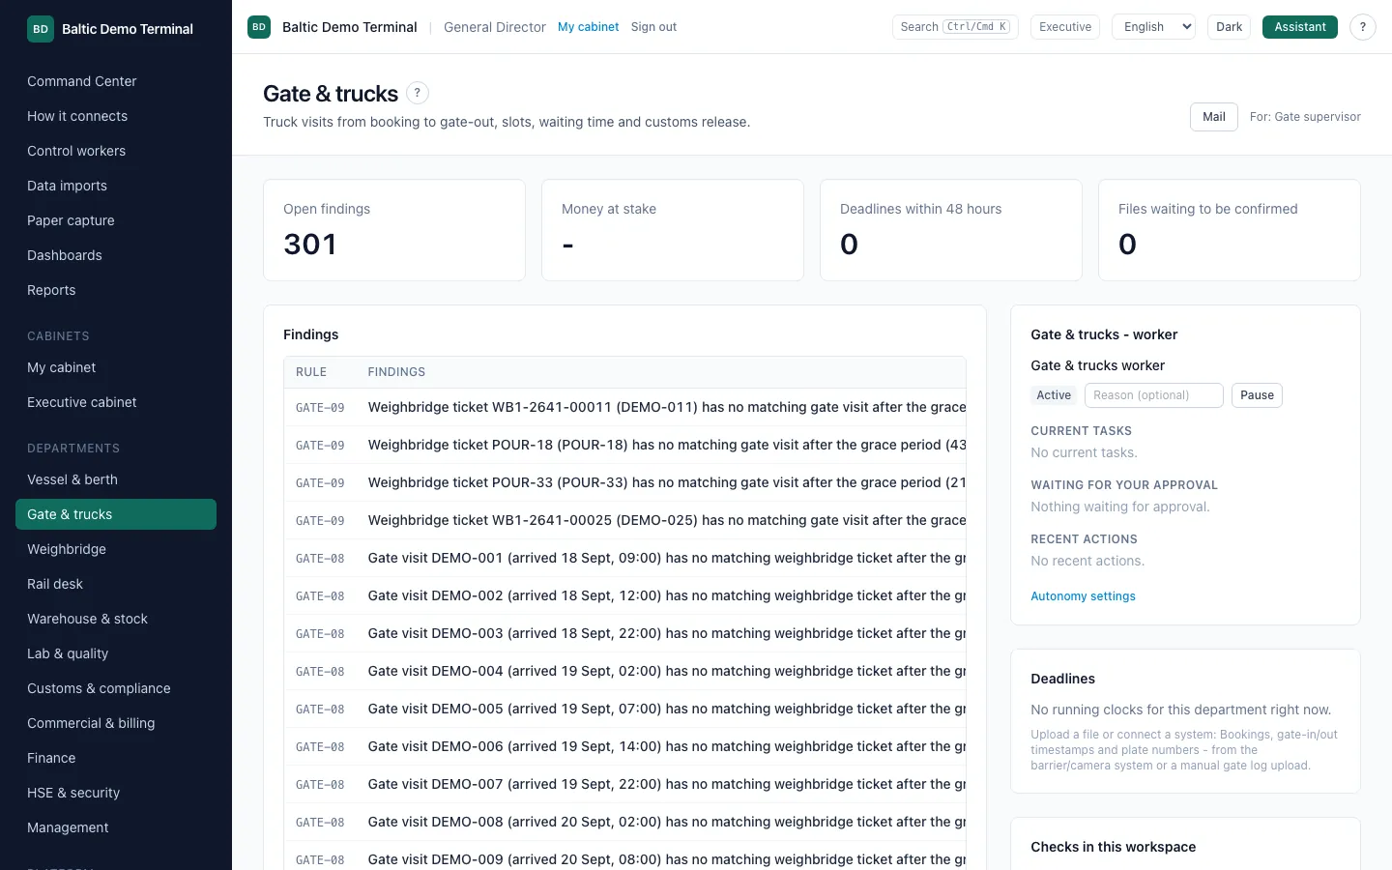
Task: Open the My cabinet header link
Action: pos(588,27)
